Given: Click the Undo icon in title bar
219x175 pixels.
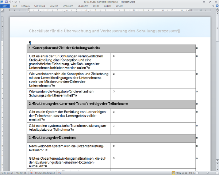Looking at the screenshot, I should [x=10, y=2].
